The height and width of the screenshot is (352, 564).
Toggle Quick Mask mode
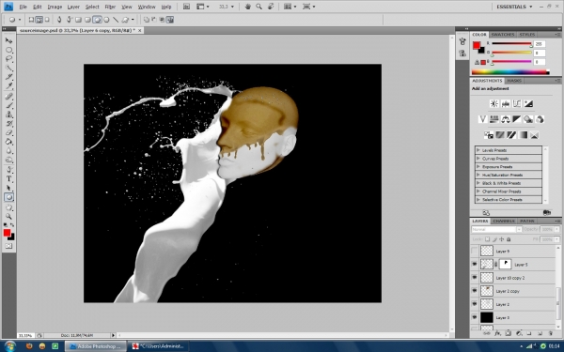pyautogui.click(x=9, y=246)
